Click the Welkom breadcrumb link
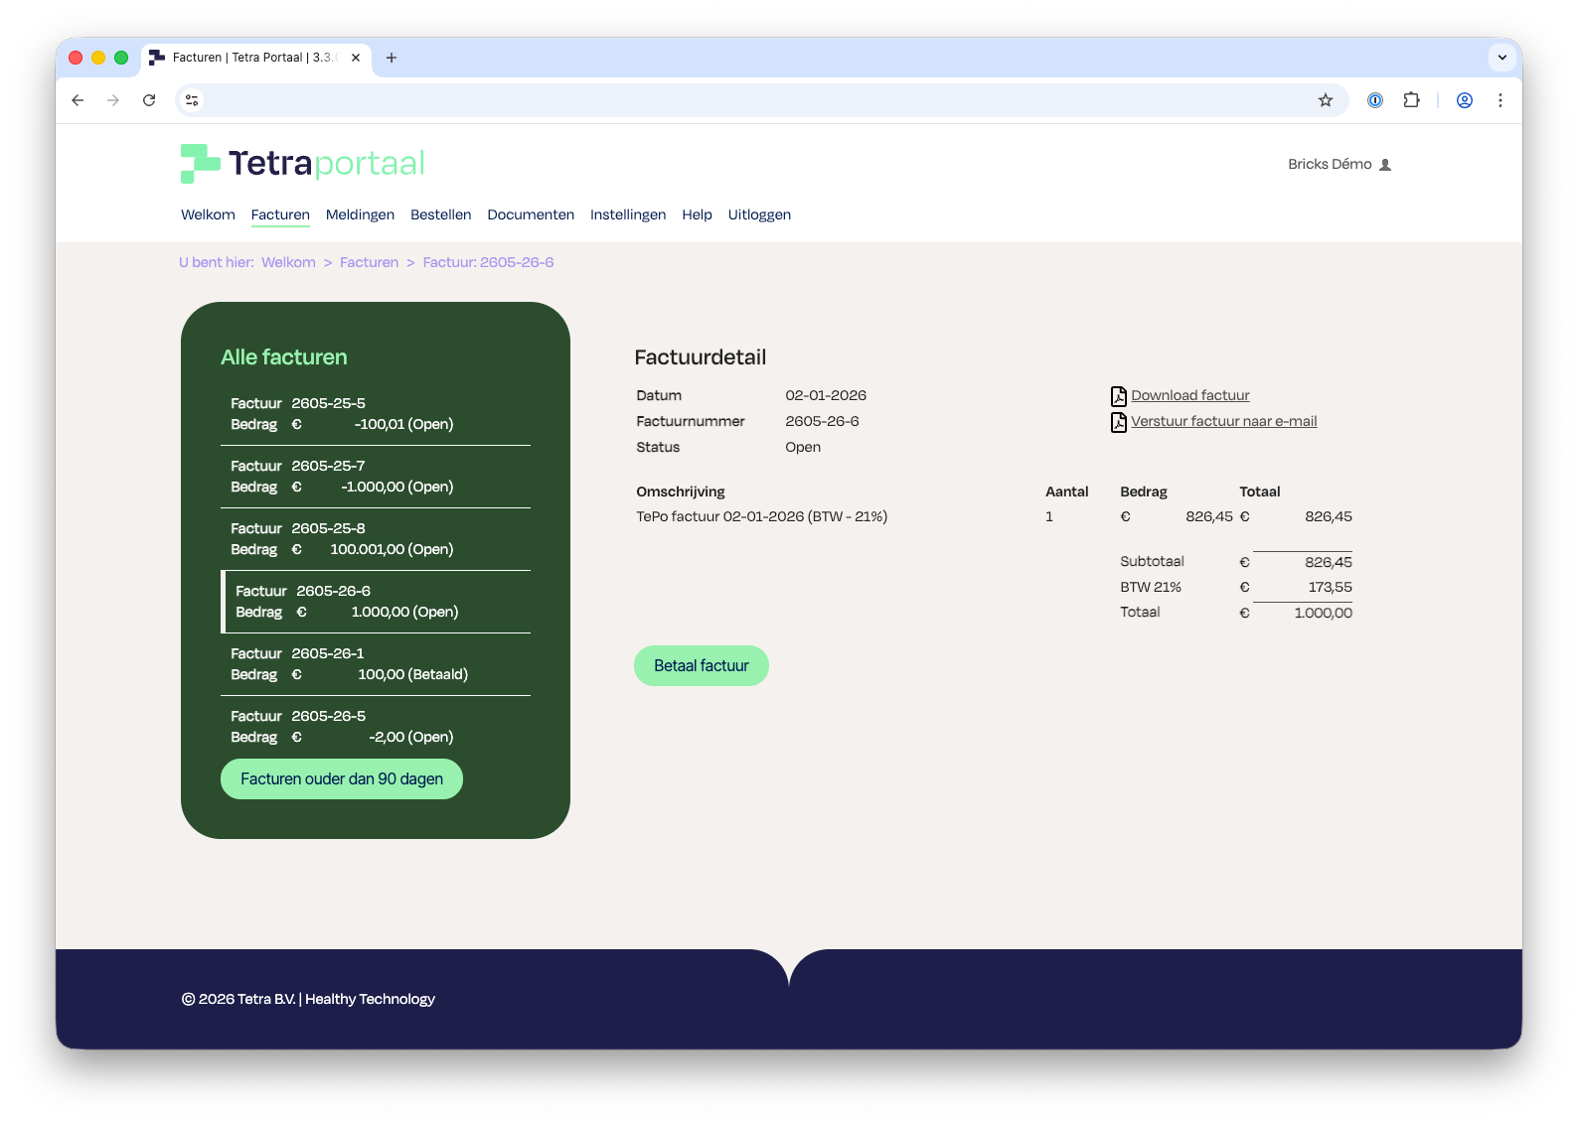1578x1123 pixels. 288,262
